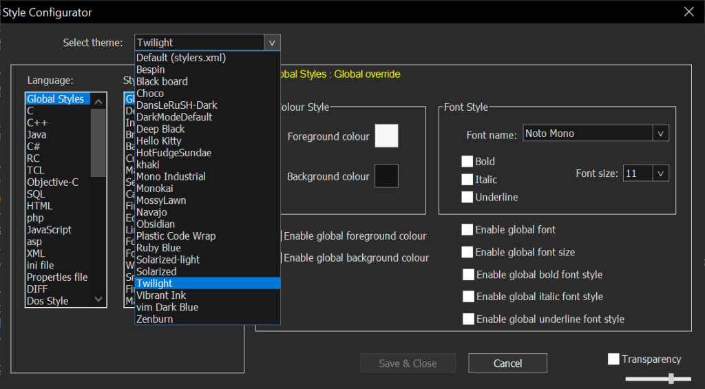Select Objective-C in the Language list
Image resolution: width=705 pixels, height=389 pixels.
[52, 182]
